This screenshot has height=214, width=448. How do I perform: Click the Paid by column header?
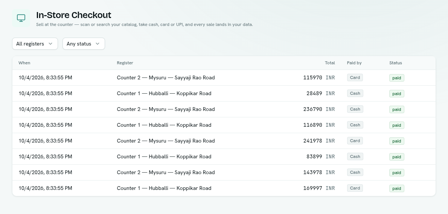tap(354, 63)
